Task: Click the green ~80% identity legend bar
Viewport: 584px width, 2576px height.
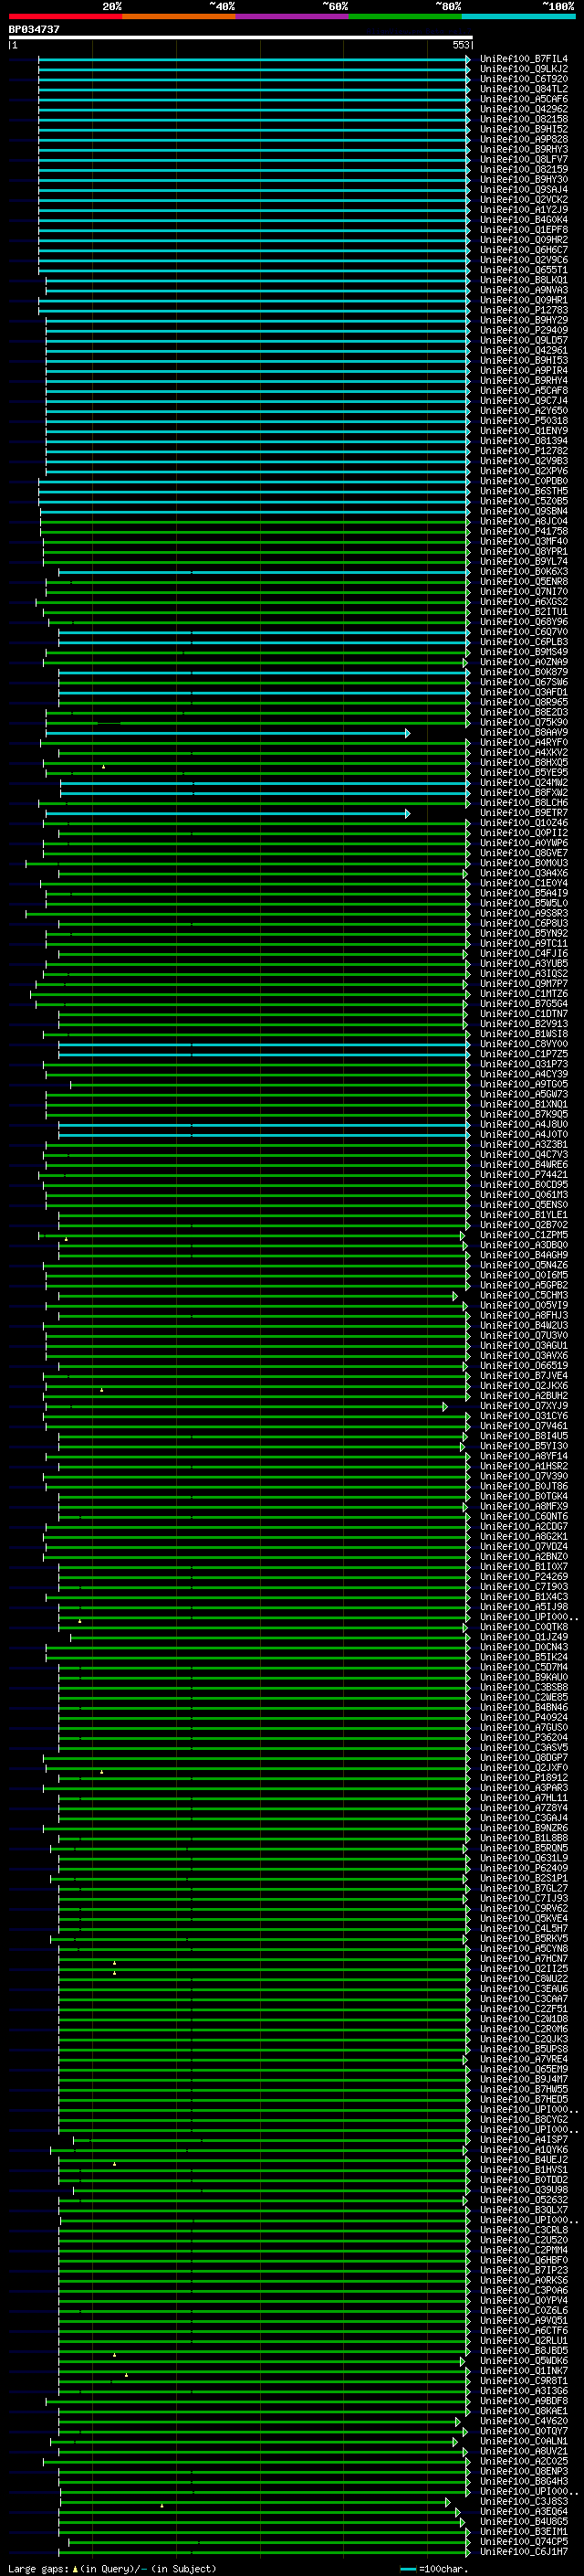Action: [x=405, y=16]
